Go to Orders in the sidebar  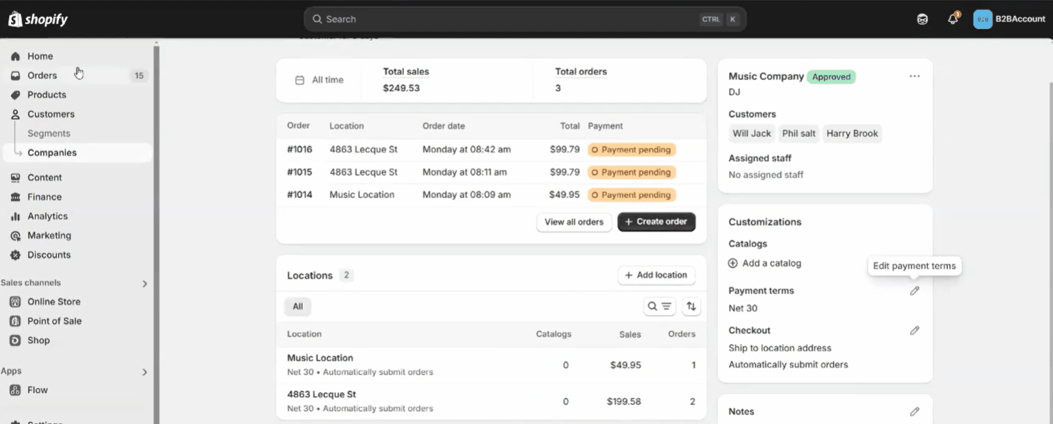point(42,75)
